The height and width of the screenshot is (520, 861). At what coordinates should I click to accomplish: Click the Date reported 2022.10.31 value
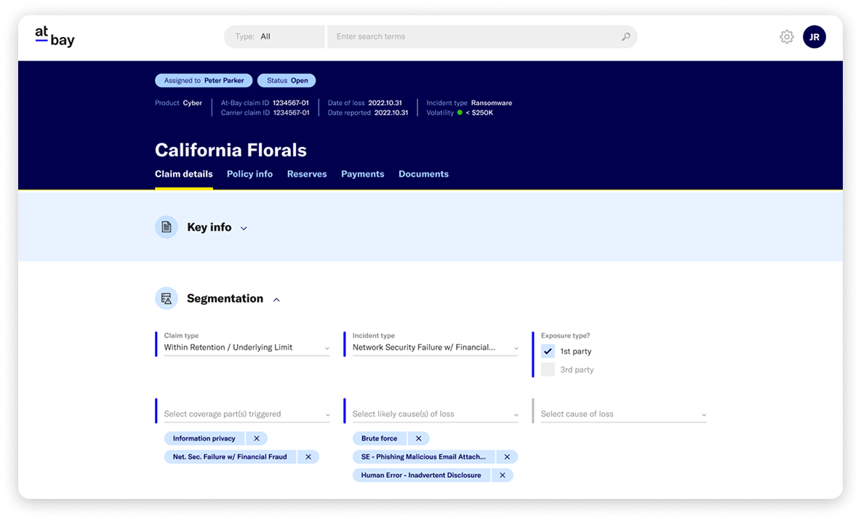[391, 113]
